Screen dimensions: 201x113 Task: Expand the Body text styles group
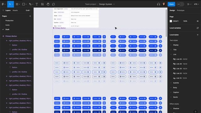click(171, 88)
